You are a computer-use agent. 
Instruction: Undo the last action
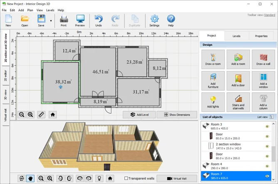99,20
